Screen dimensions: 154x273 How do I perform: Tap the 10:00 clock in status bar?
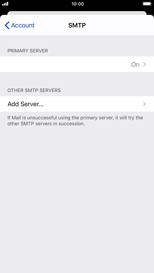(x=77, y=4)
